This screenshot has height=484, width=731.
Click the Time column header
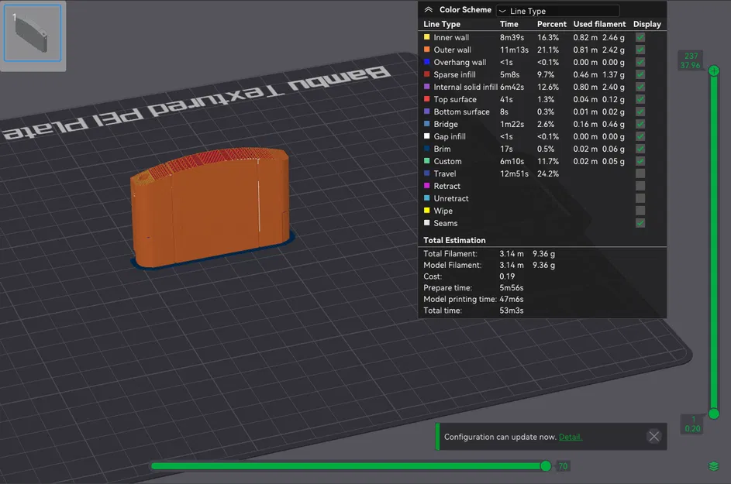tap(509, 24)
